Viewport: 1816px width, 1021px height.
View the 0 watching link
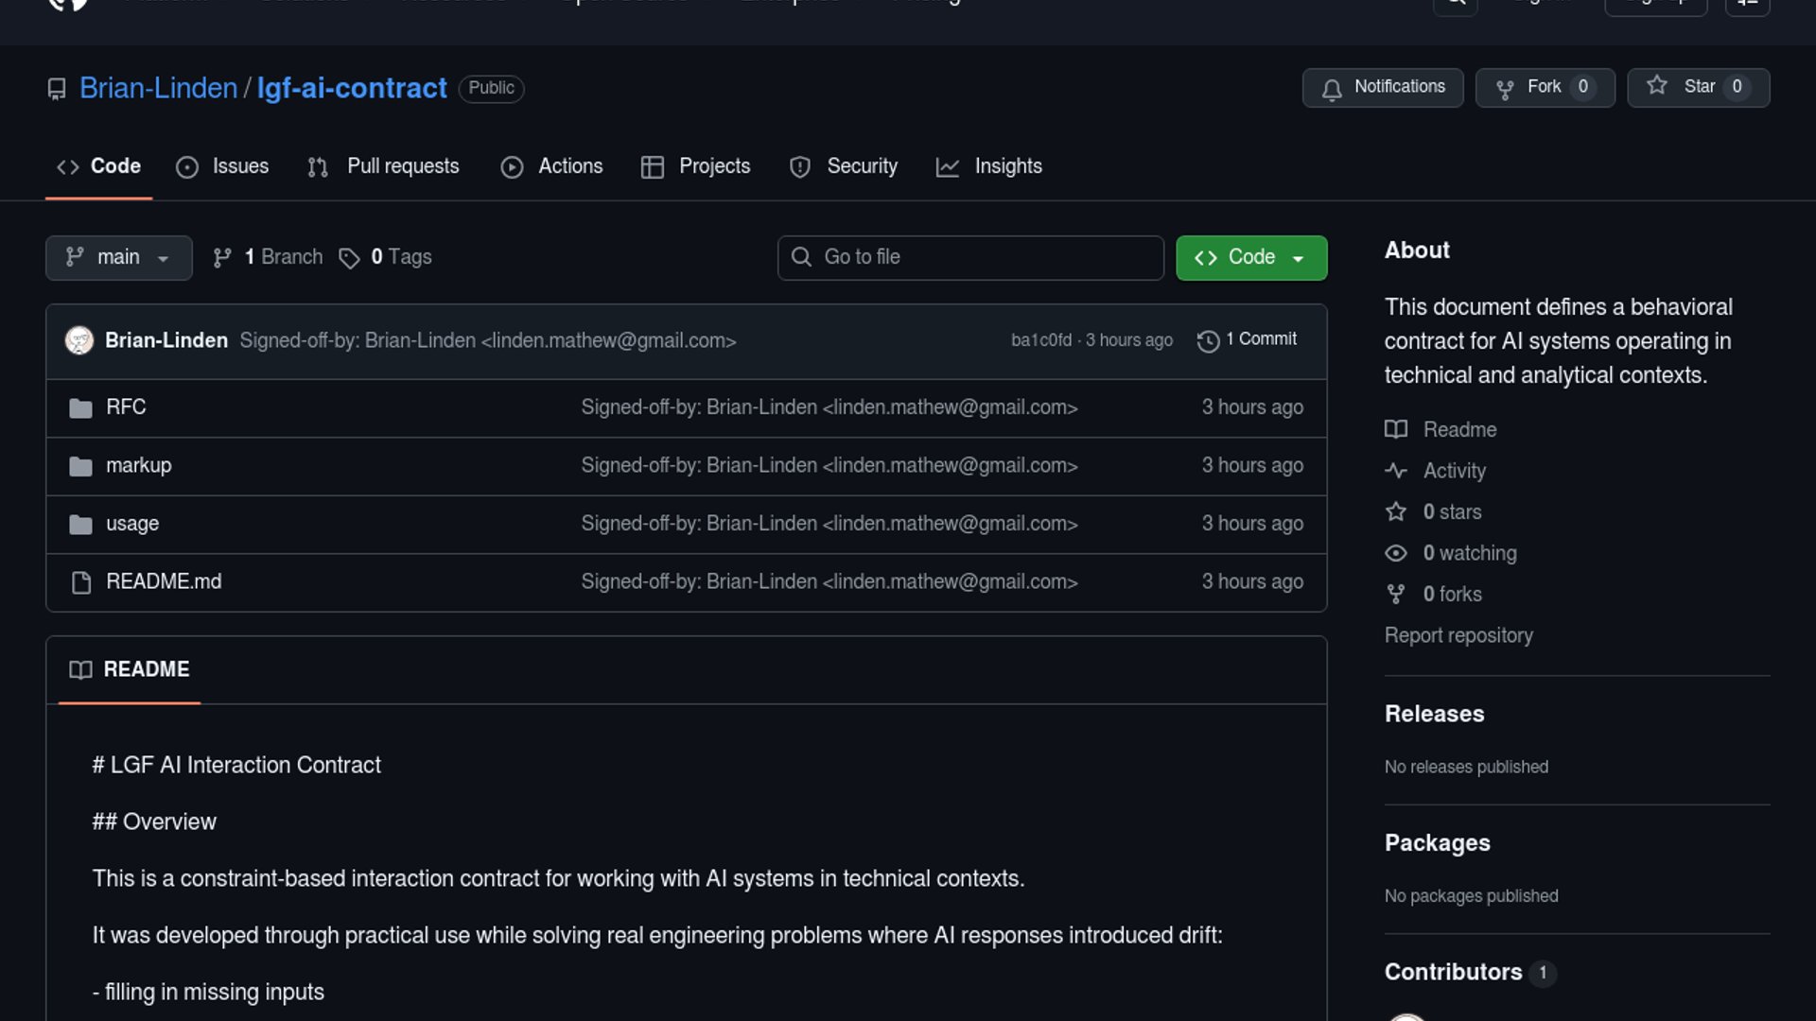click(x=1469, y=553)
